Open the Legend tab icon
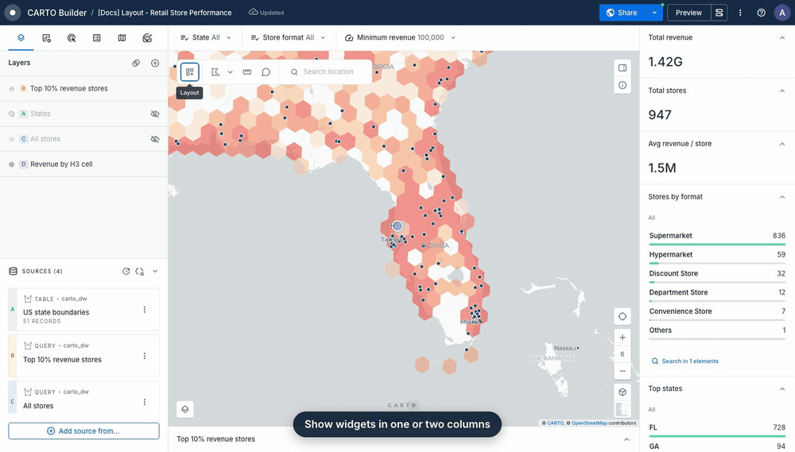795x452 pixels. (97, 38)
